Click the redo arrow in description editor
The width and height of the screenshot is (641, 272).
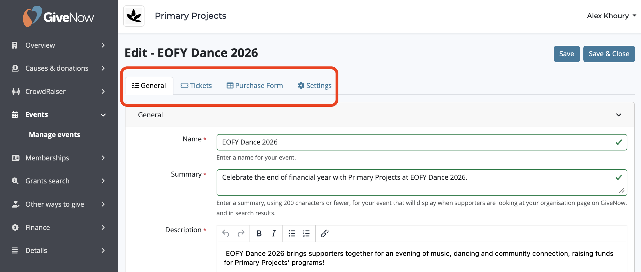click(x=241, y=233)
